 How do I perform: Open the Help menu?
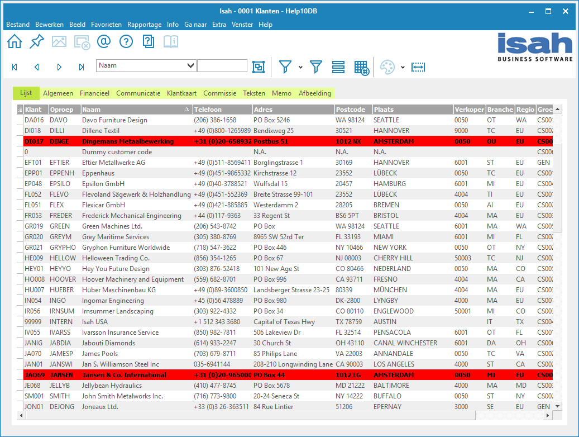266,25
